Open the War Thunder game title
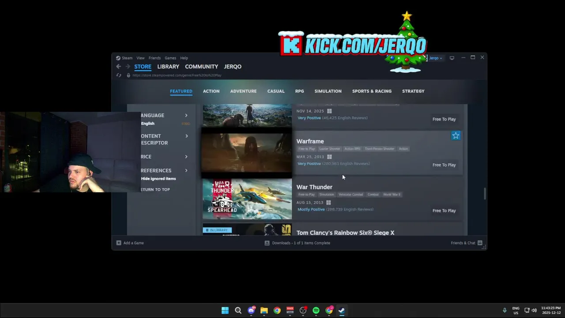The image size is (565, 318). 314,187
